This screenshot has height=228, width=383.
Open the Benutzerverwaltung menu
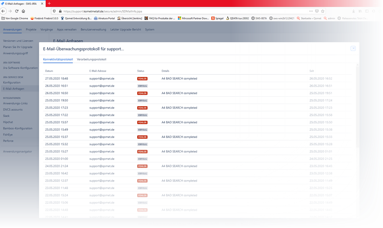point(93,30)
